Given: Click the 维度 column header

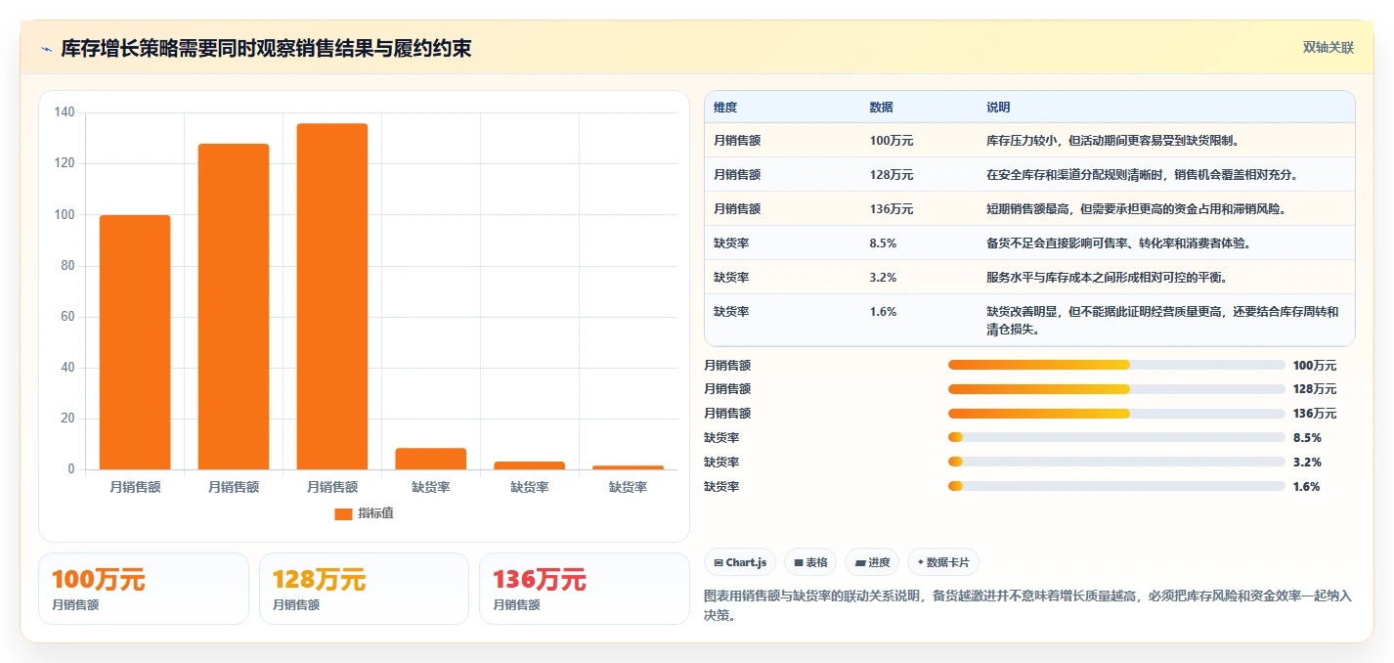Looking at the screenshot, I should click(x=725, y=108).
